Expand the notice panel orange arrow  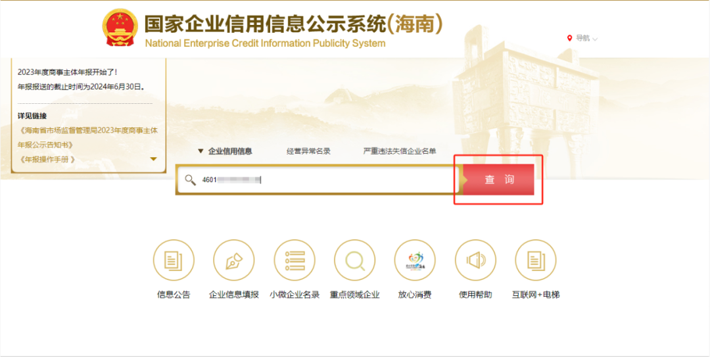tap(153, 159)
